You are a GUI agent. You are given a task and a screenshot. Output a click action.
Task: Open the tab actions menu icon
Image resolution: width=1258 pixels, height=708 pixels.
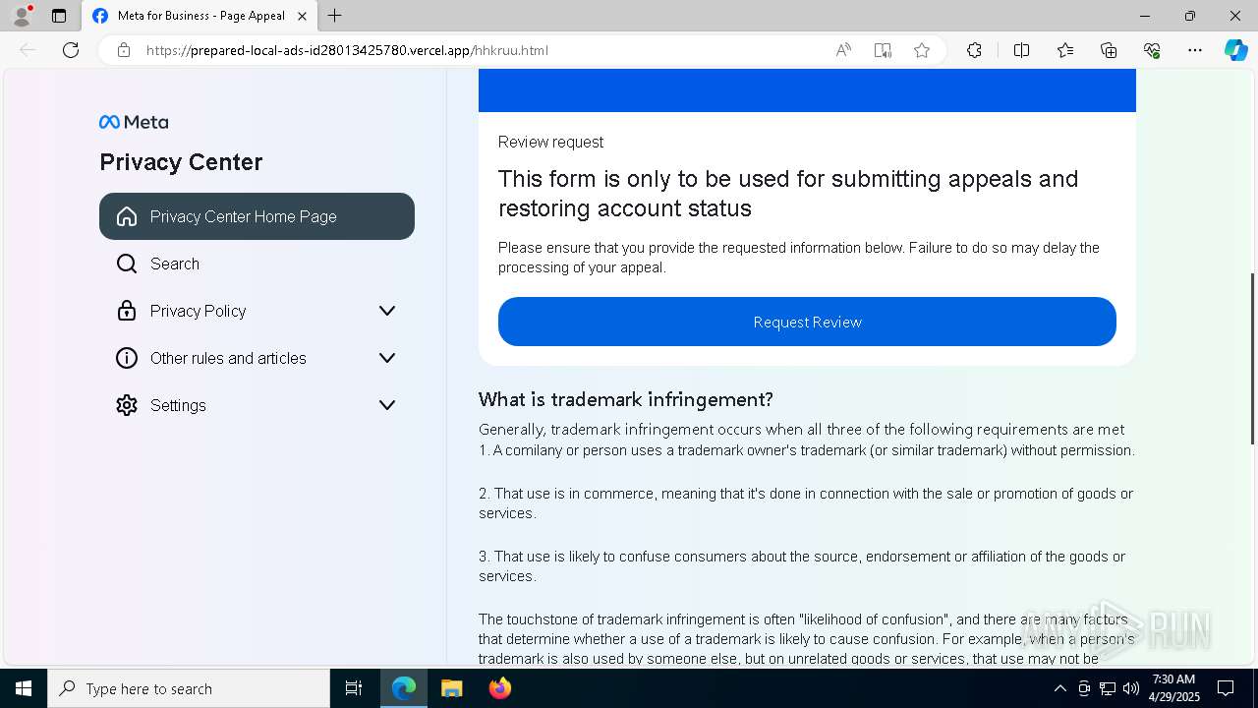click(x=59, y=16)
